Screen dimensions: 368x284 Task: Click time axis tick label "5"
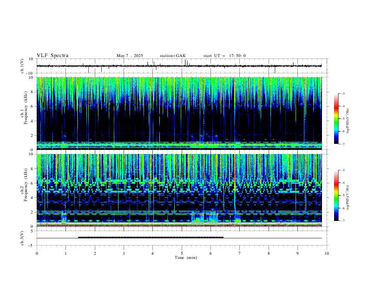coord(182,253)
